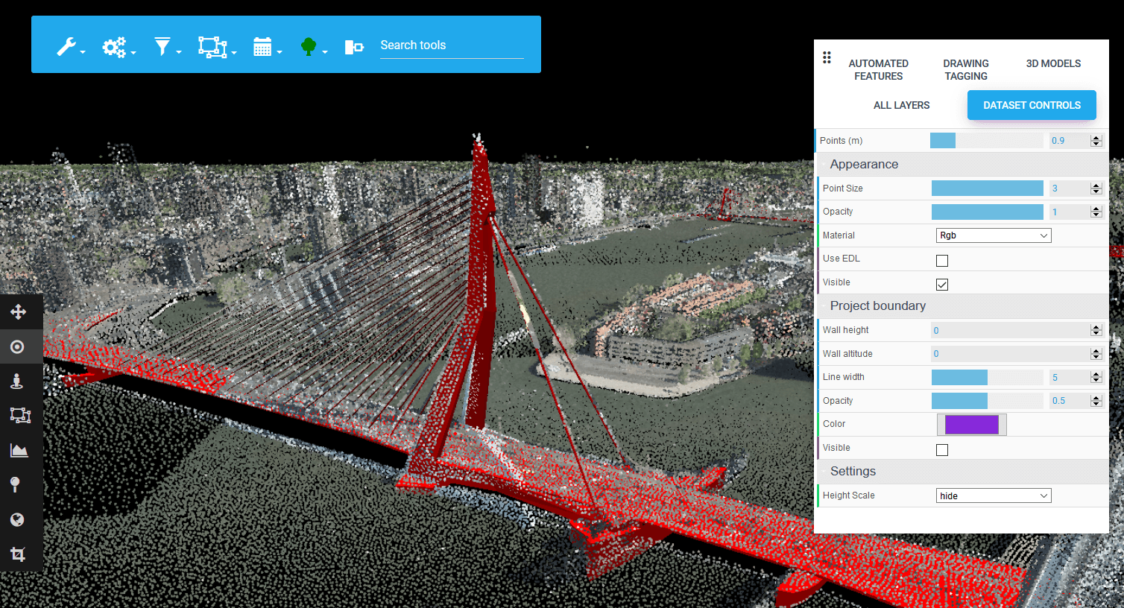Toggle the Use EDL checkbox
This screenshot has width=1124, height=608.
(x=942, y=260)
